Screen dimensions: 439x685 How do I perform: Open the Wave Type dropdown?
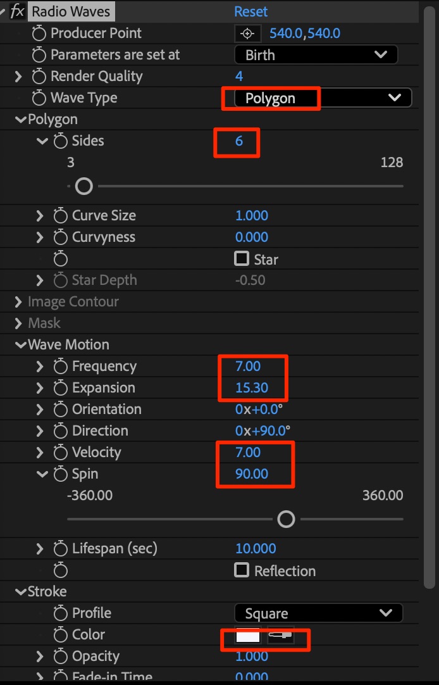[323, 98]
